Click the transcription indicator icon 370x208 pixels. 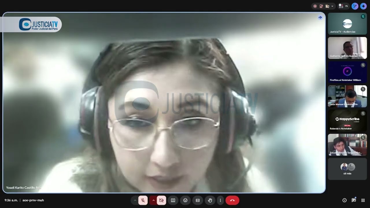tap(321, 6)
